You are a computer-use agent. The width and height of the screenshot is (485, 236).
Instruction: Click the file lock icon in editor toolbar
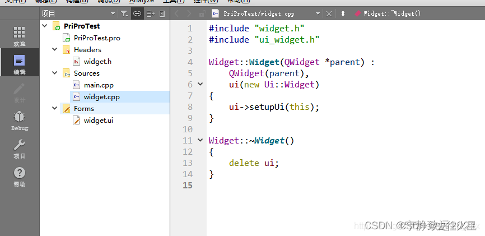point(203,13)
